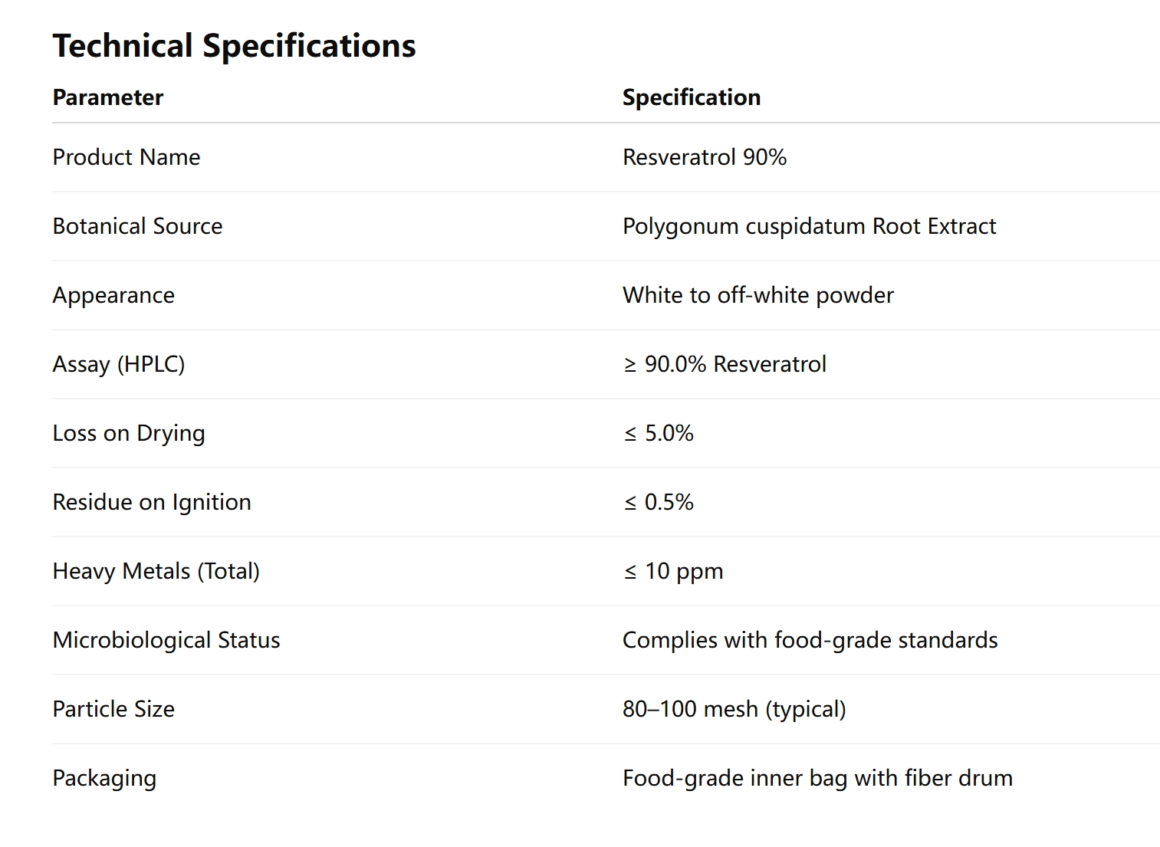Viewport: 1160px width, 847px height.
Task: Select the Resveratrol 90% value
Action: 704,157
